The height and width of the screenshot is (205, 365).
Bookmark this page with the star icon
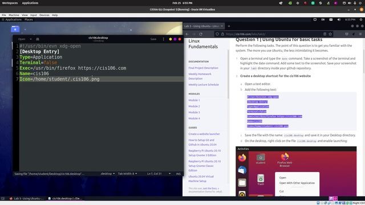(x=330, y=34)
